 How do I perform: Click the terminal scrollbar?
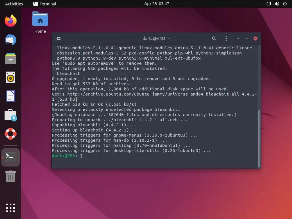coord(259,139)
